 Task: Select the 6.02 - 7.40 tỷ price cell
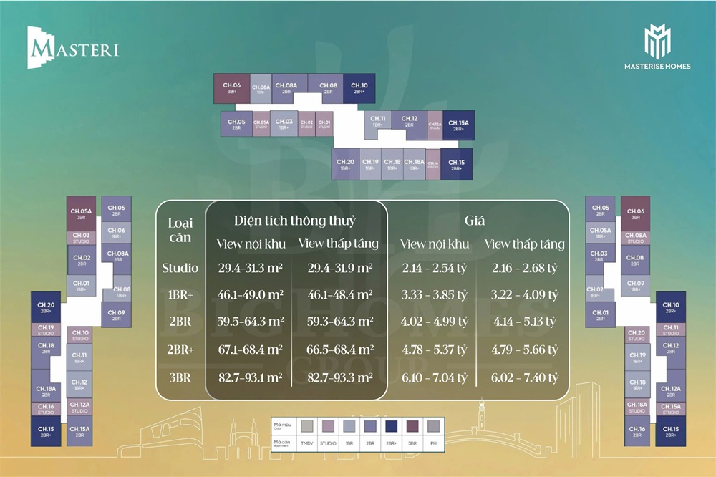[x=524, y=377]
